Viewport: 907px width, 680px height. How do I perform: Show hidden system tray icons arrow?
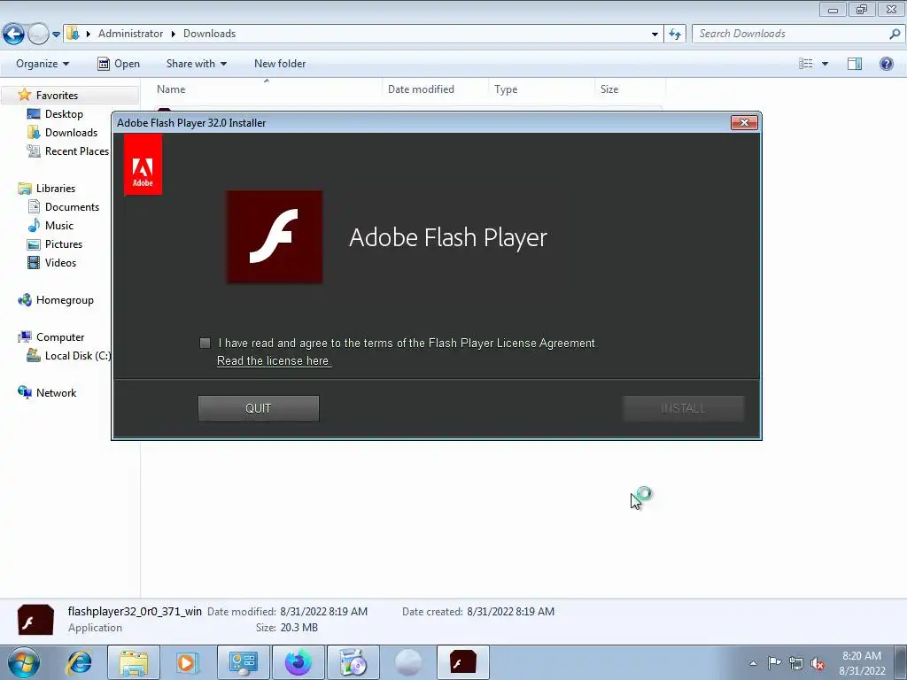pyautogui.click(x=753, y=663)
